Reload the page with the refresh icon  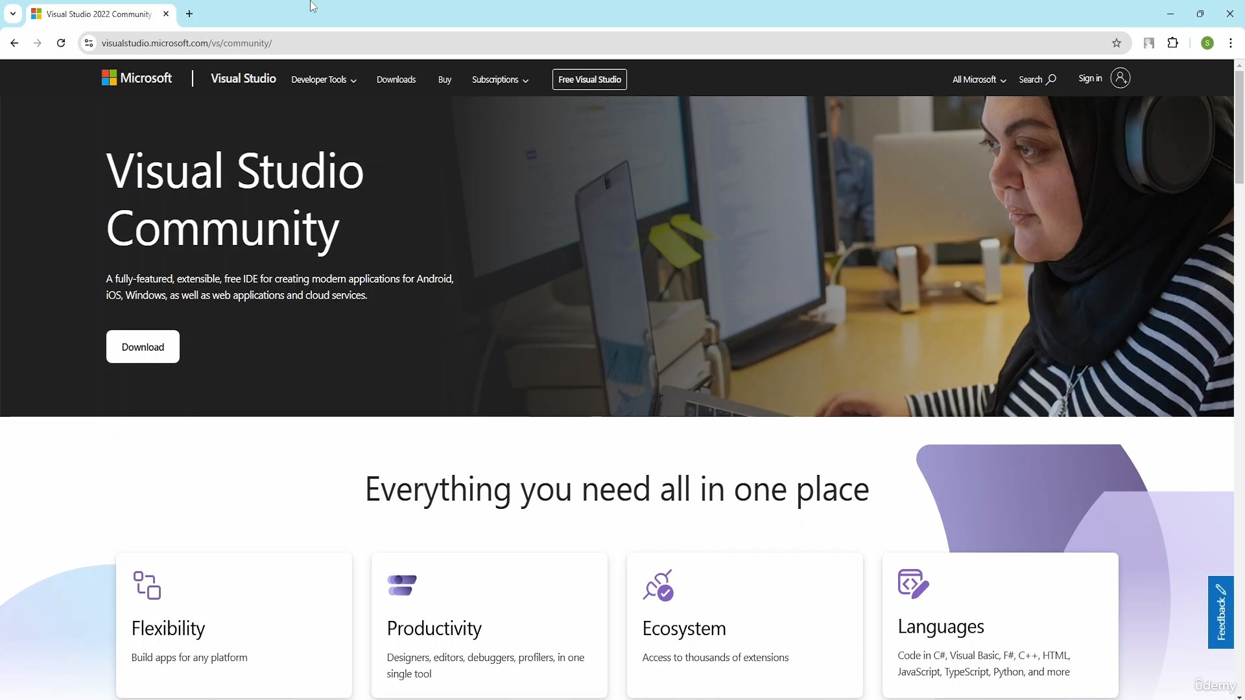point(61,43)
